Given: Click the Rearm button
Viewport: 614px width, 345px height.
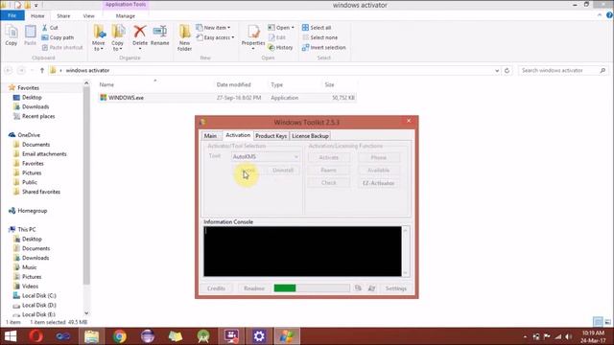Looking at the screenshot, I should [328, 171].
